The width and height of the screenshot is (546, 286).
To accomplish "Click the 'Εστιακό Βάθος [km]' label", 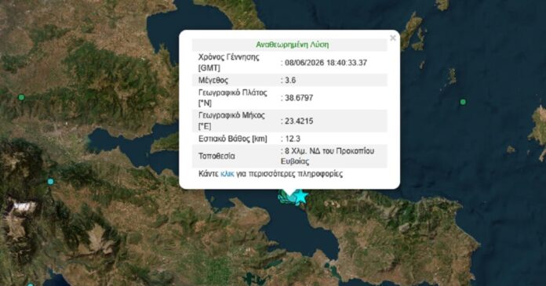I will pos(233,139).
